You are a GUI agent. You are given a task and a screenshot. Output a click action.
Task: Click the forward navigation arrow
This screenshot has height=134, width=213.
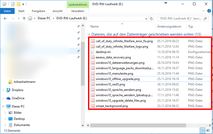coord(13,18)
